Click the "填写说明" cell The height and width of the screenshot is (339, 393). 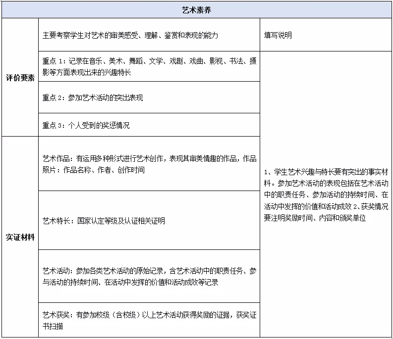pos(278,35)
